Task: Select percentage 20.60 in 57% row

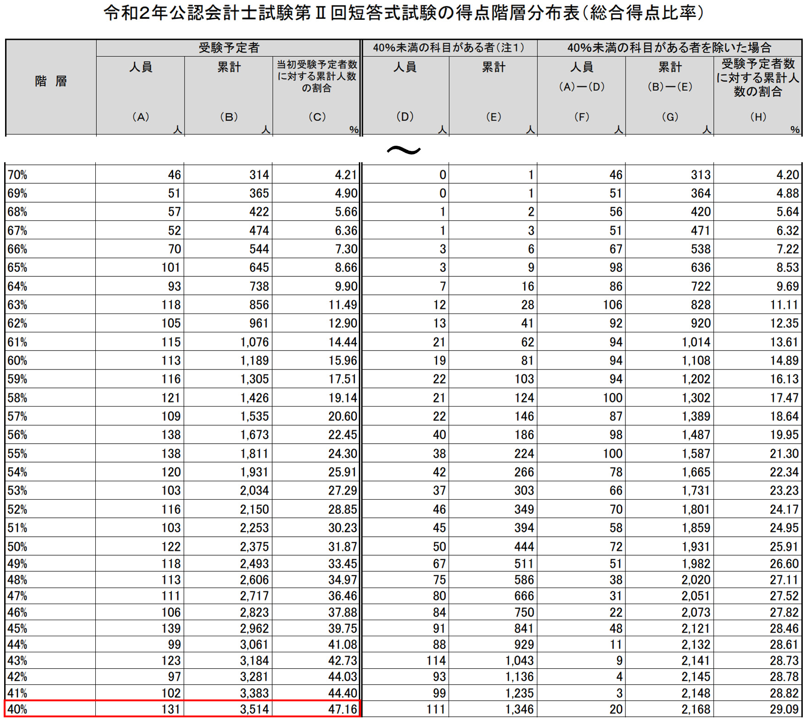Action: (343, 416)
